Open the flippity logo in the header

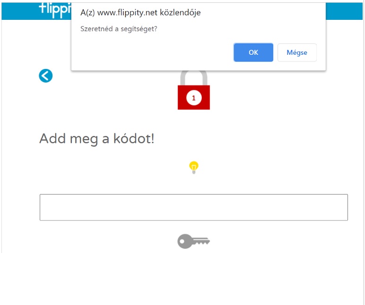click(x=55, y=10)
